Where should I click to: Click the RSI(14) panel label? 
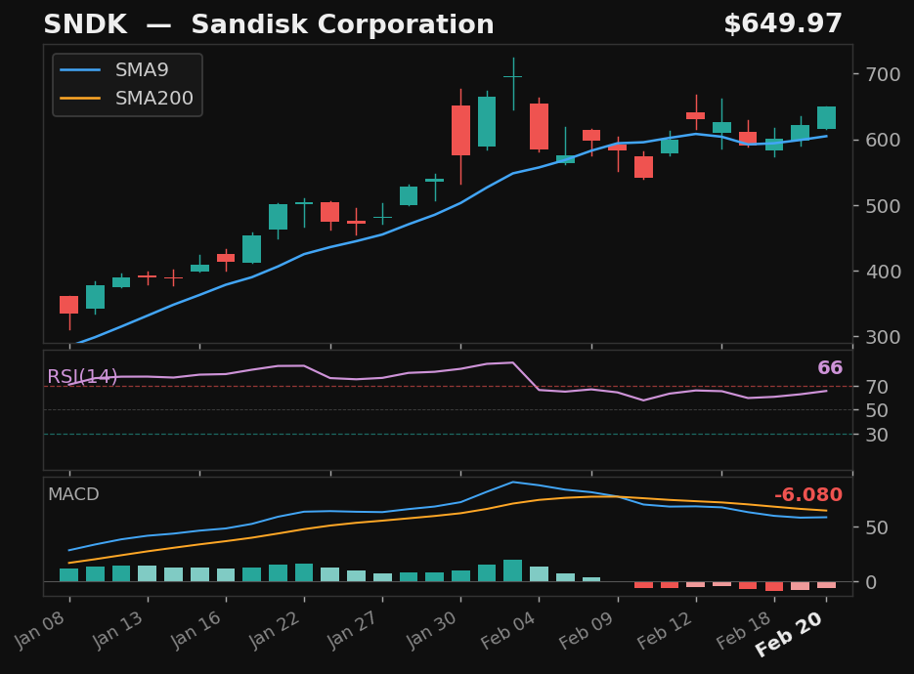(x=82, y=376)
